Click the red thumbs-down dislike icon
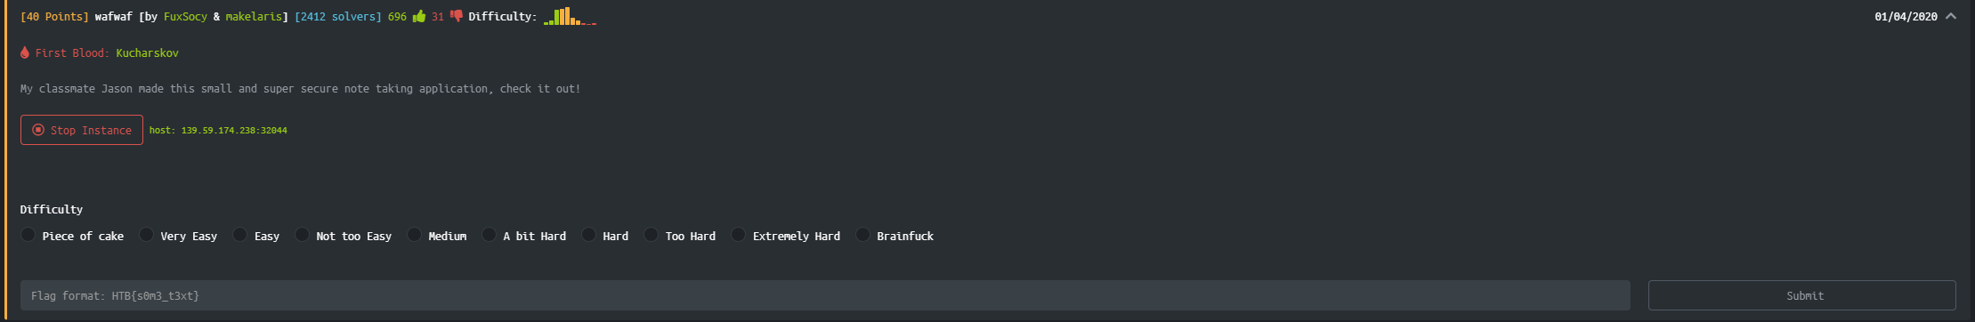The image size is (1975, 322). coord(456,16)
